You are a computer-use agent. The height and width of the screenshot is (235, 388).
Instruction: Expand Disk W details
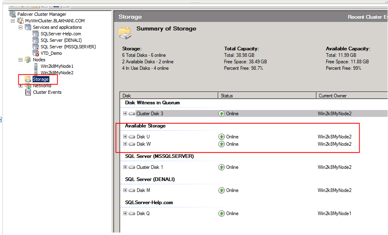125,144
